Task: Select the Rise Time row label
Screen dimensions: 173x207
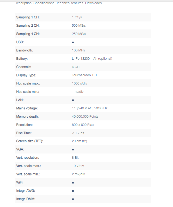Action: (x=24, y=133)
